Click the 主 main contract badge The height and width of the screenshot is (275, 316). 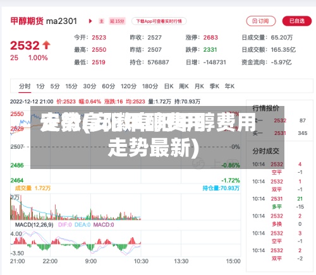(x=102, y=21)
